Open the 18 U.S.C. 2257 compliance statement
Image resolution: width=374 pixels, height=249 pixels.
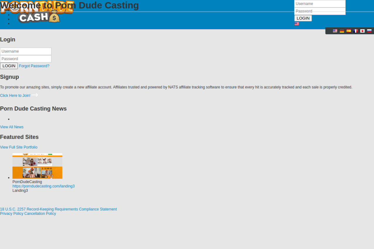pos(58,209)
